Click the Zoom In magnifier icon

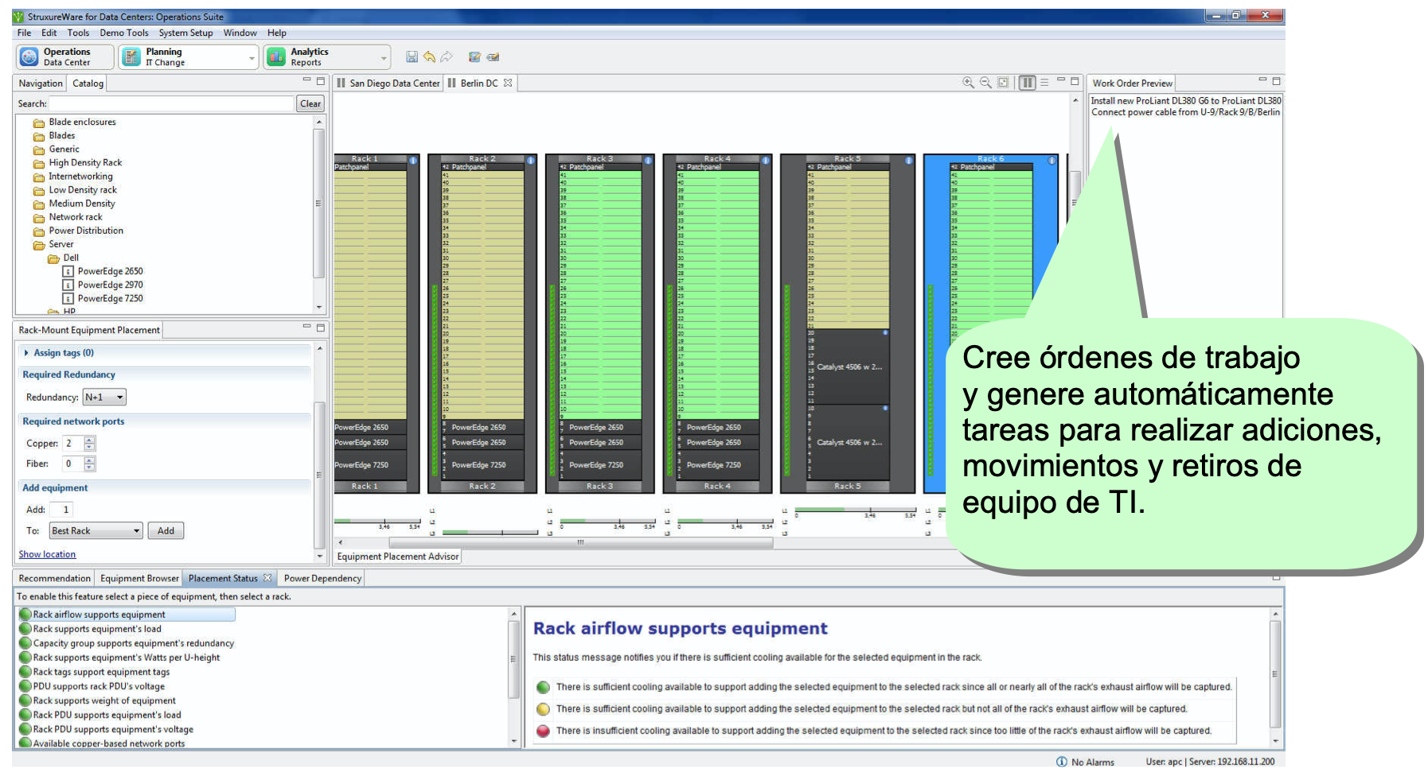click(969, 83)
